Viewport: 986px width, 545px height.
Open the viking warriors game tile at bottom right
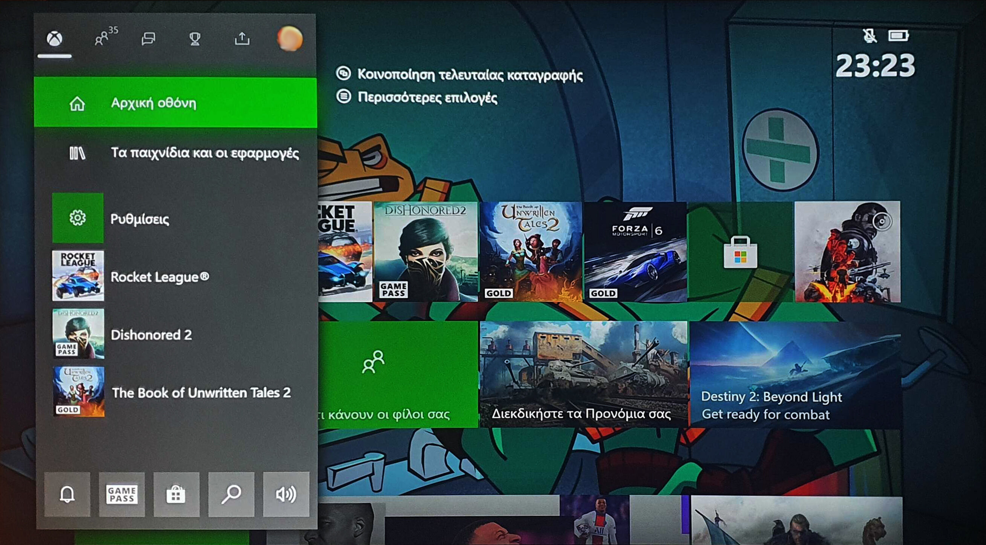point(796,521)
